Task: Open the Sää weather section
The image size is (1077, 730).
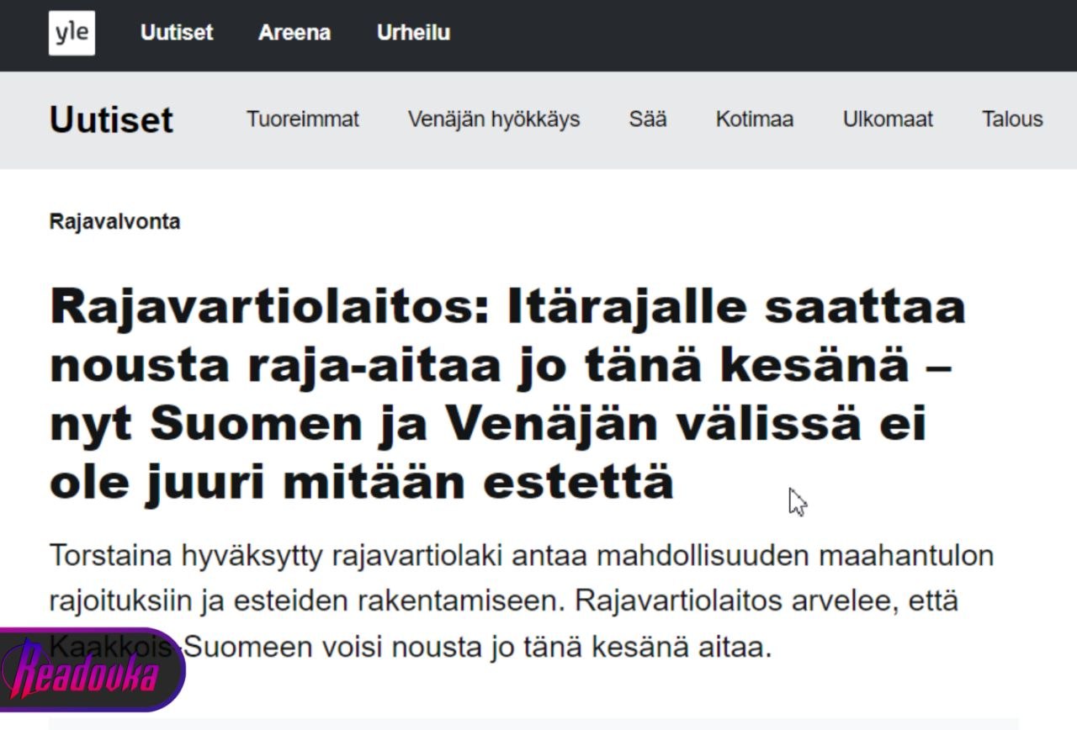Action: tap(648, 119)
